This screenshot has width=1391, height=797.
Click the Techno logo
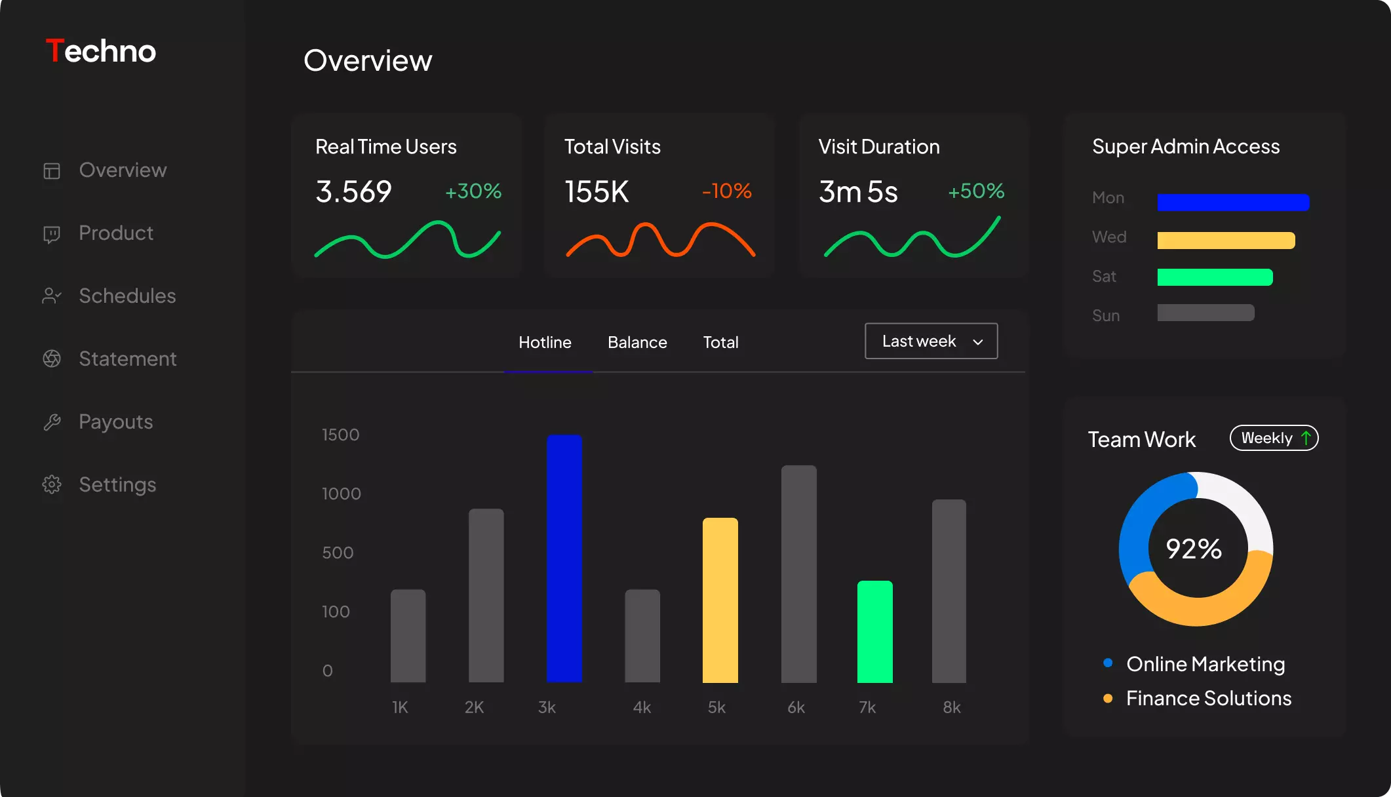pos(101,51)
